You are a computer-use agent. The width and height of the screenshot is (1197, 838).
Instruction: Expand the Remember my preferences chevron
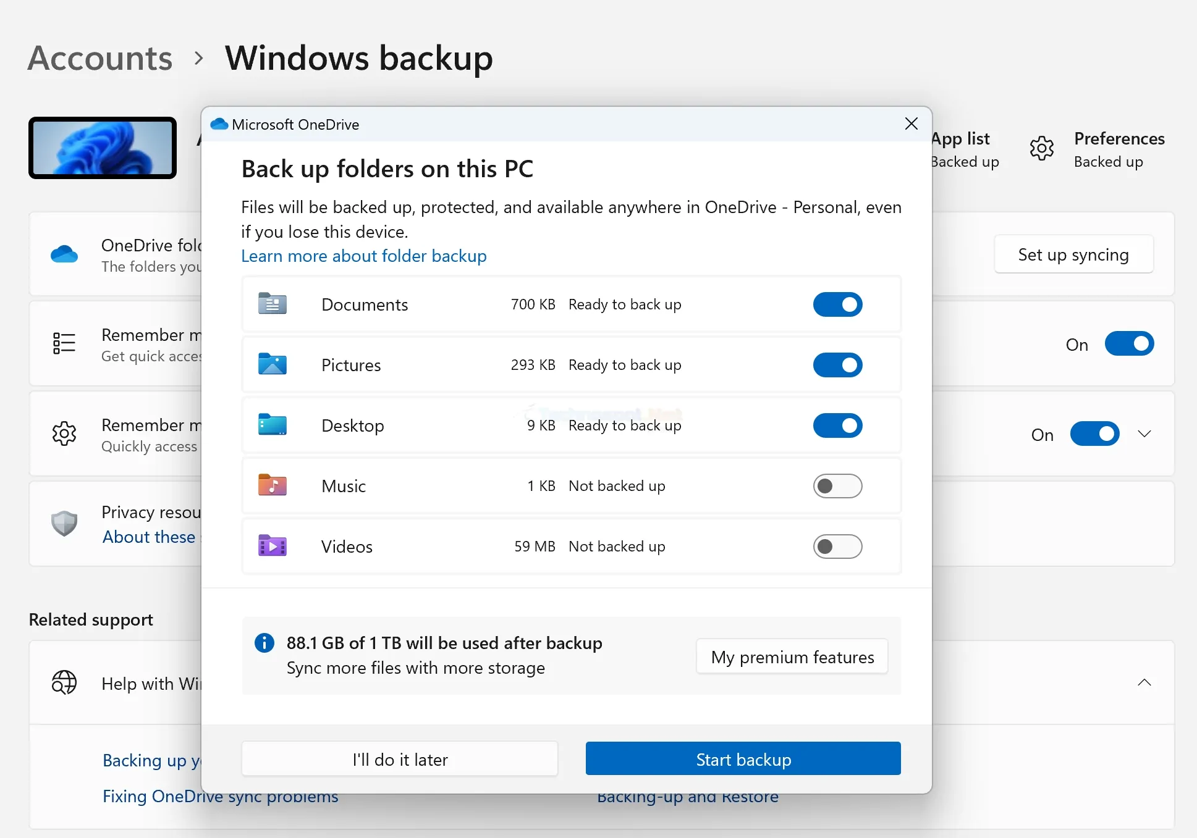coord(1144,434)
